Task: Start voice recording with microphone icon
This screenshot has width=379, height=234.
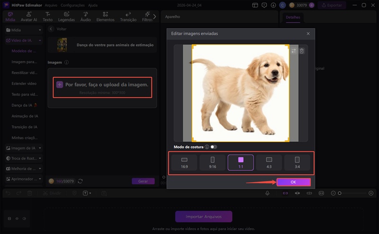Action: point(267,193)
